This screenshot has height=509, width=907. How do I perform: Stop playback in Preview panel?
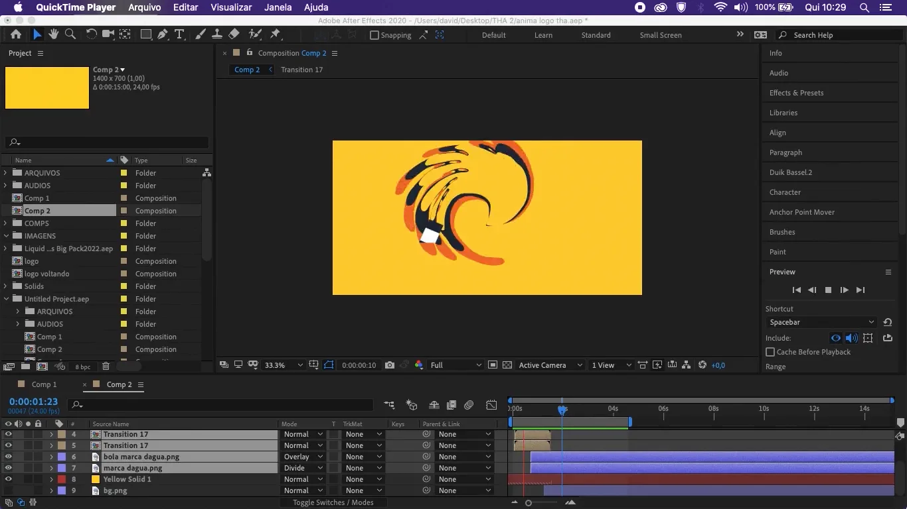(828, 290)
